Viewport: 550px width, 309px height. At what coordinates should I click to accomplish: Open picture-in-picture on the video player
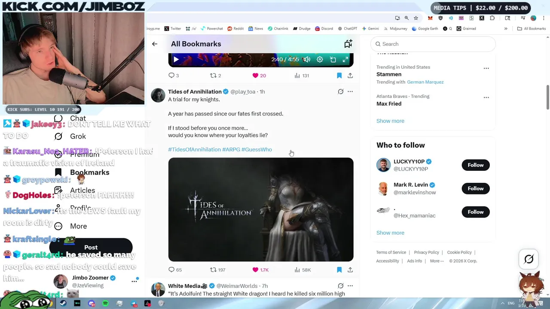pyautogui.click(x=333, y=60)
